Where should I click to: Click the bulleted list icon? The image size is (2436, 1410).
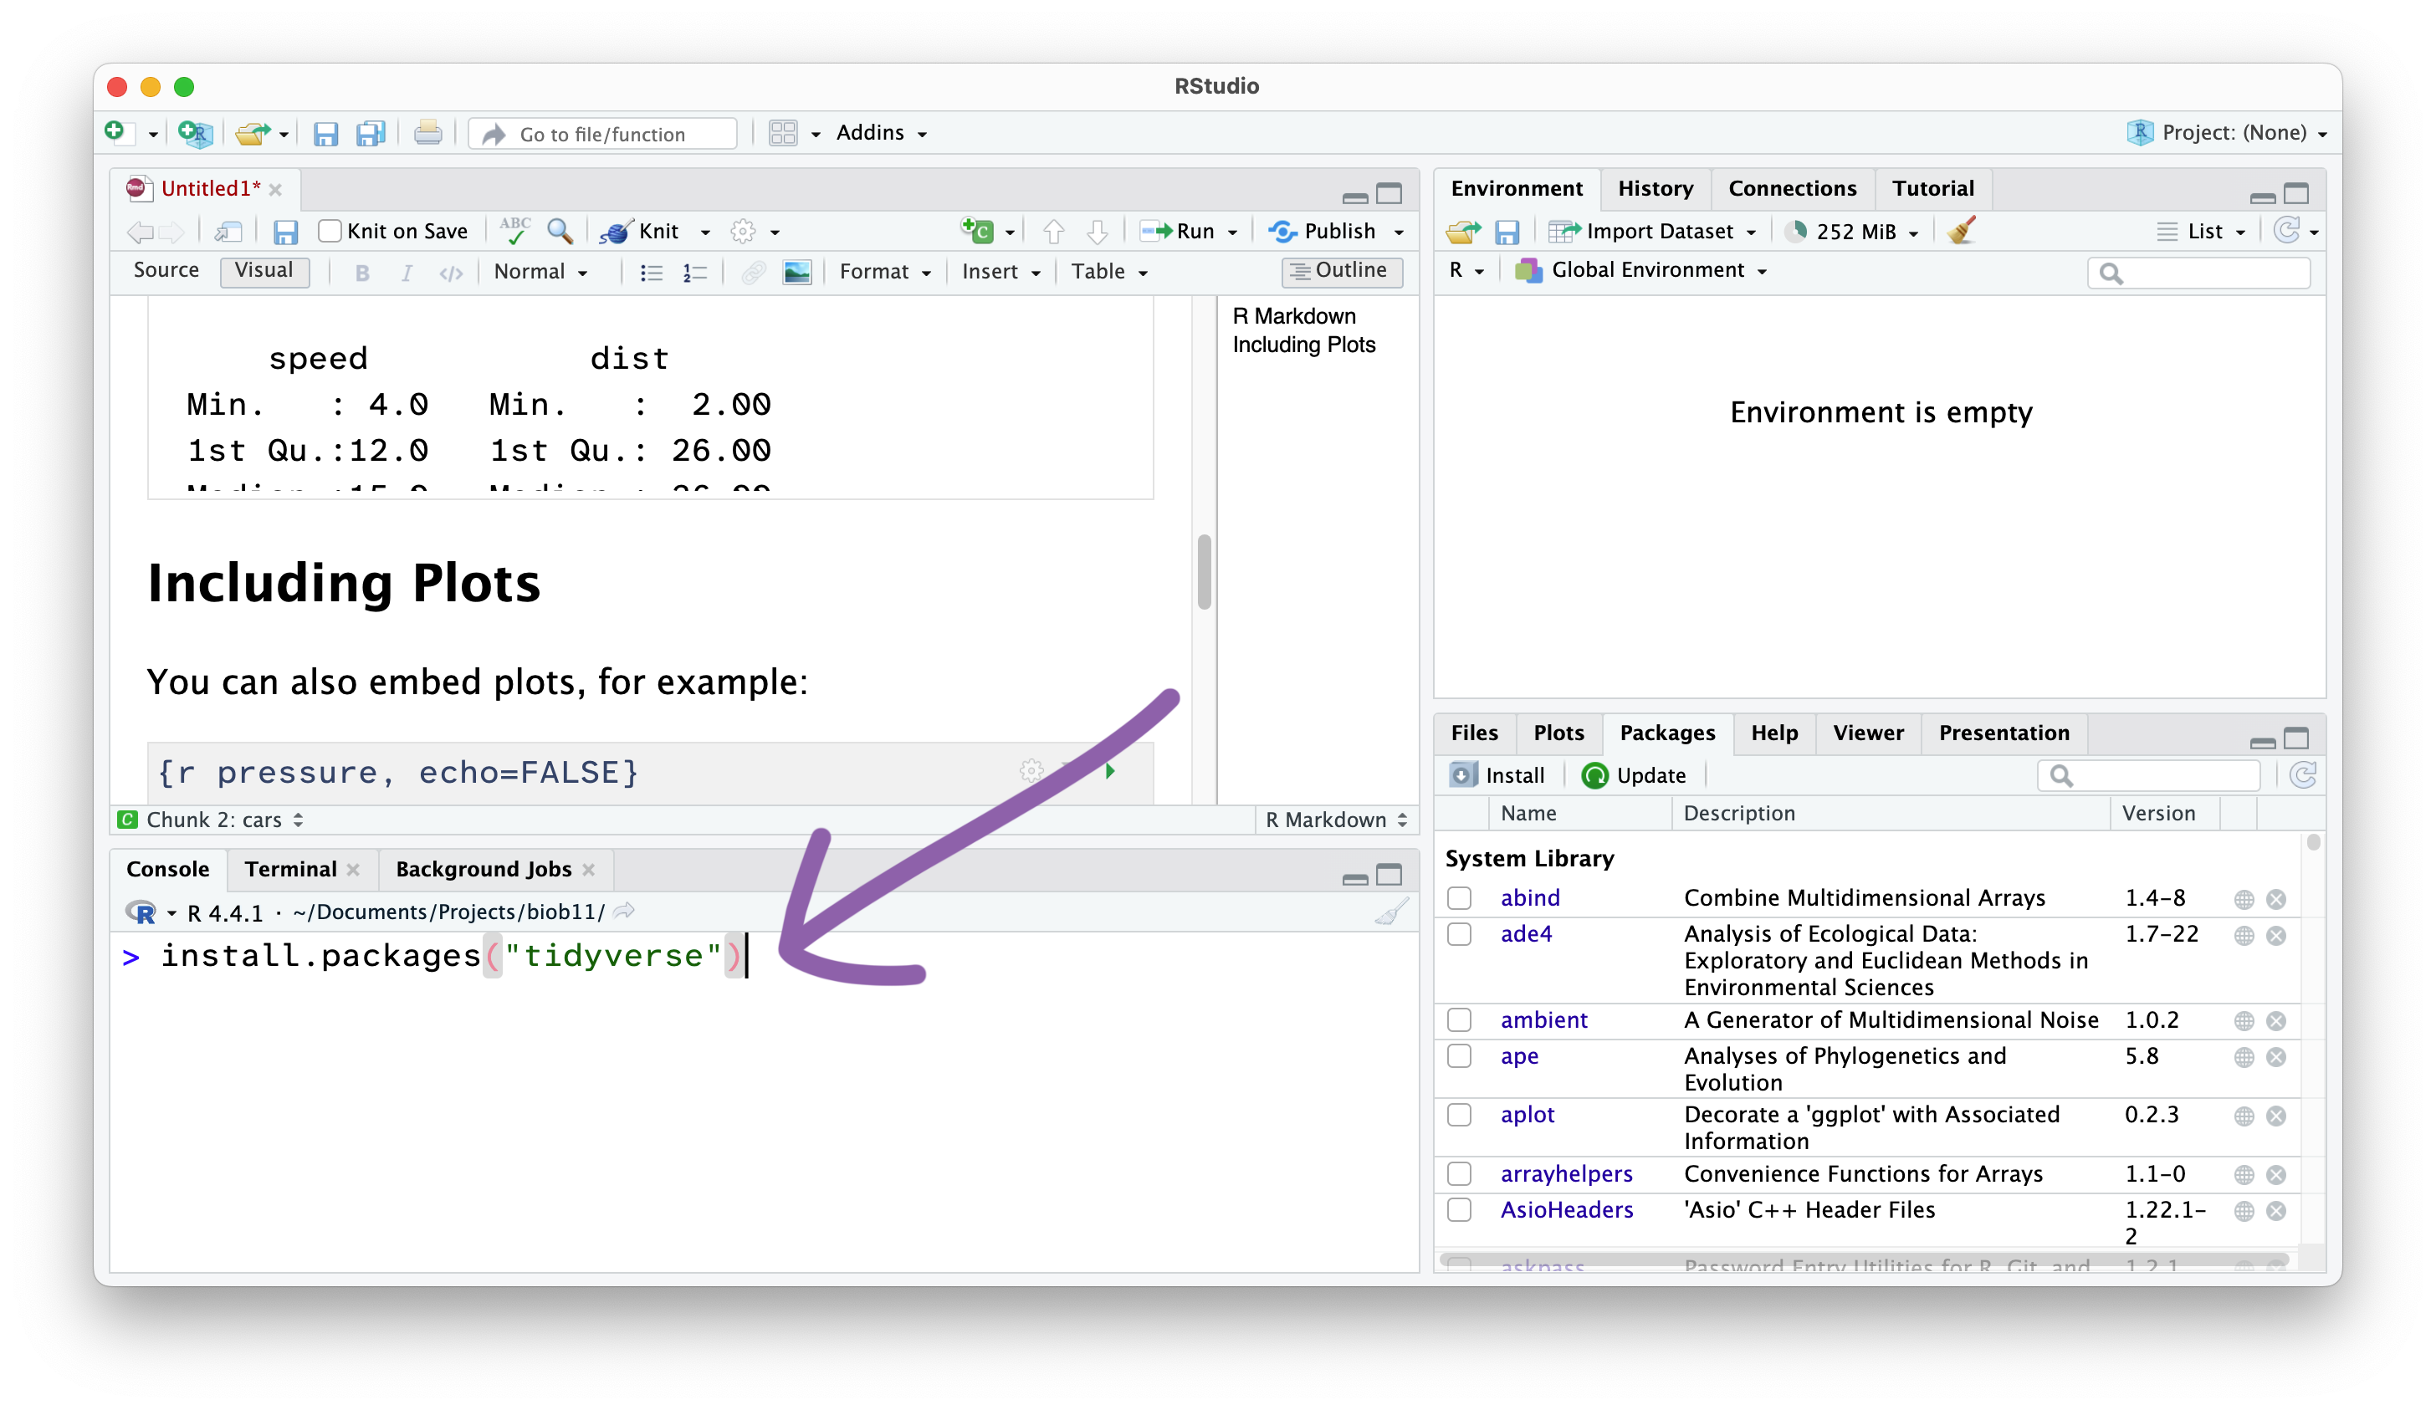652,273
